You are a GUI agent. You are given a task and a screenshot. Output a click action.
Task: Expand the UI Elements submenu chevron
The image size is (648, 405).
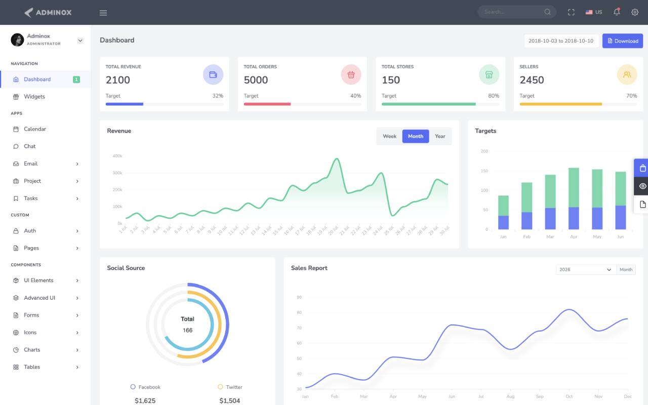pyautogui.click(x=77, y=280)
